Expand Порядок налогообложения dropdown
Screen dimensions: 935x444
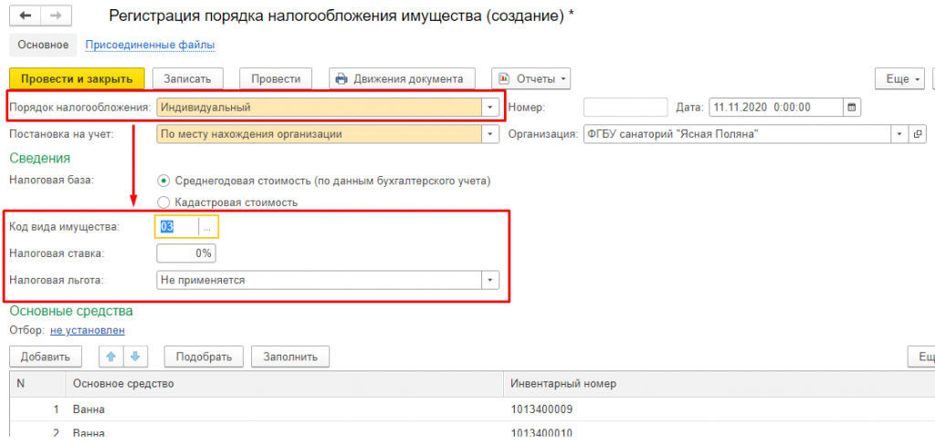491,108
